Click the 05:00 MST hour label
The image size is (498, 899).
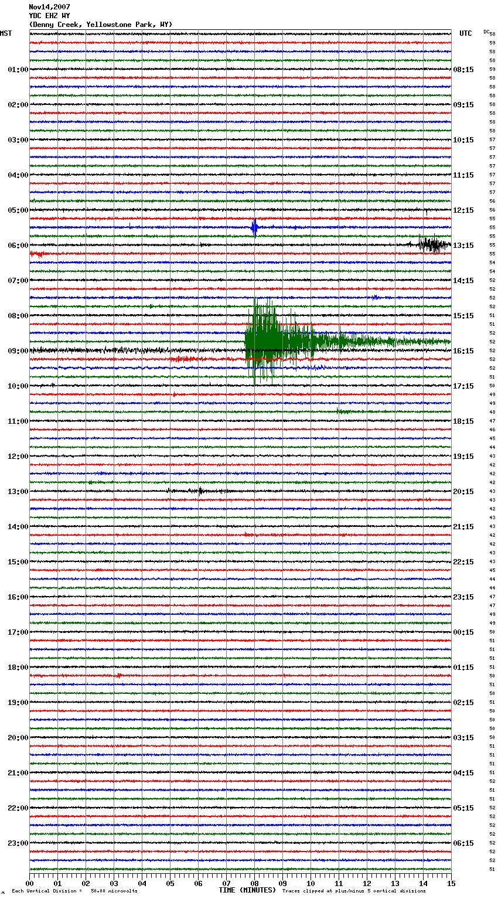18,210
